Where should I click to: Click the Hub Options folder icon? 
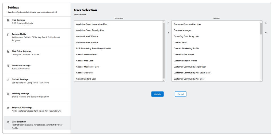[8, 20]
